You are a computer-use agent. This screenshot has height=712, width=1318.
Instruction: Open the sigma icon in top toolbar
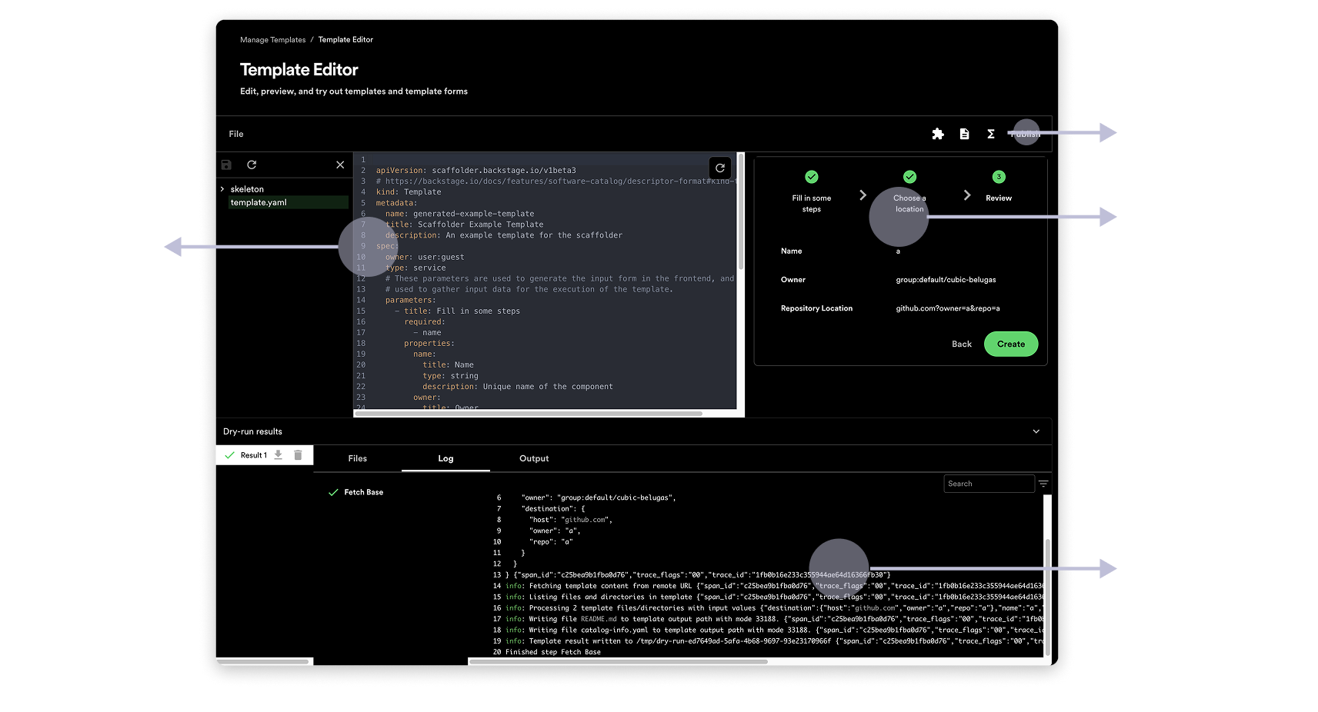click(x=991, y=134)
